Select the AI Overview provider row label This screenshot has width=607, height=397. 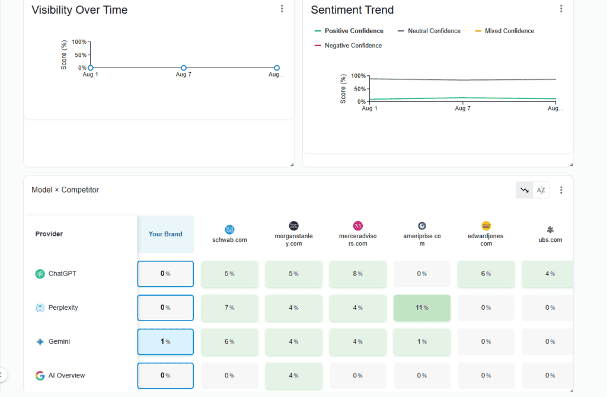pyautogui.click(x=66, y=376)
